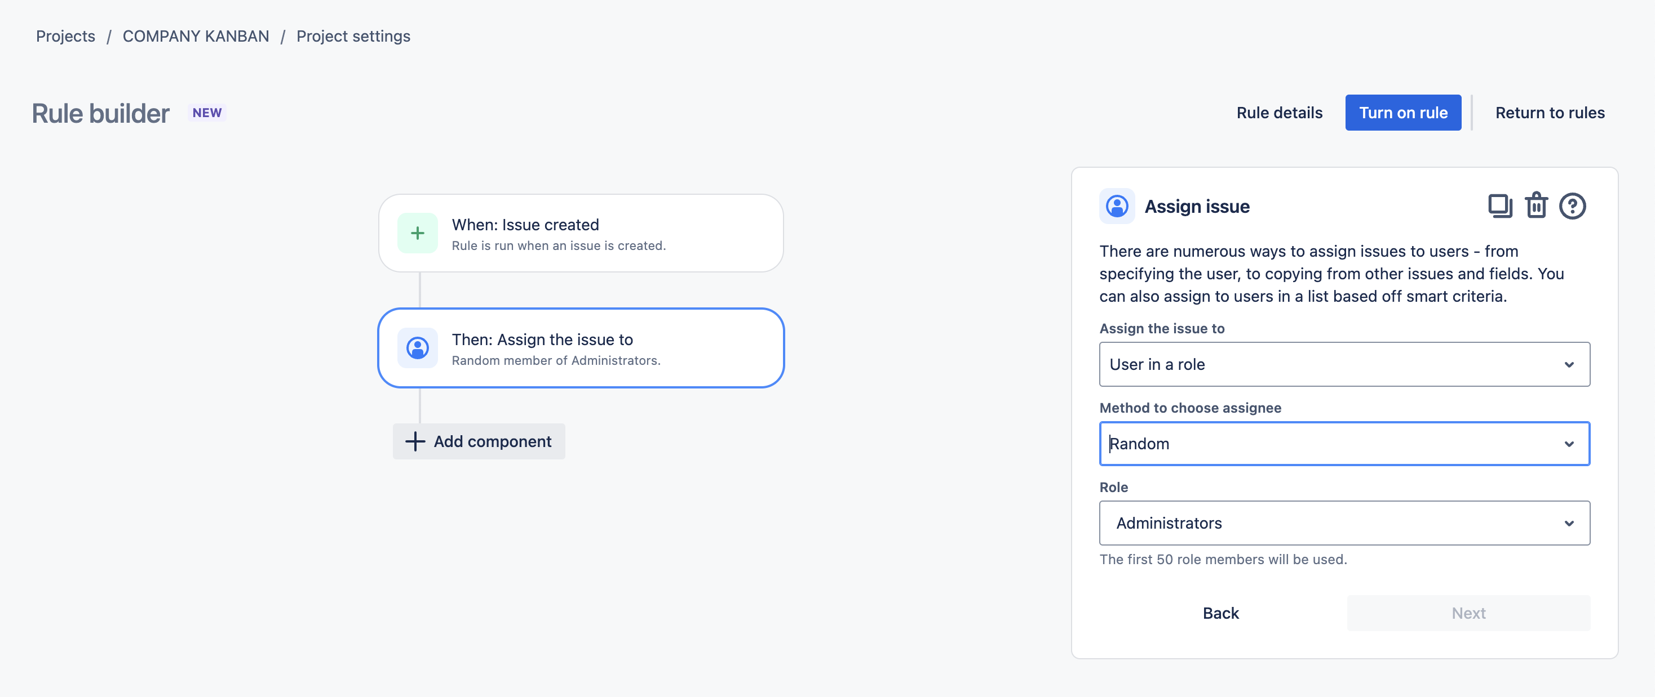Open 'Assign the issue to' dropdown

point(1344,364)
